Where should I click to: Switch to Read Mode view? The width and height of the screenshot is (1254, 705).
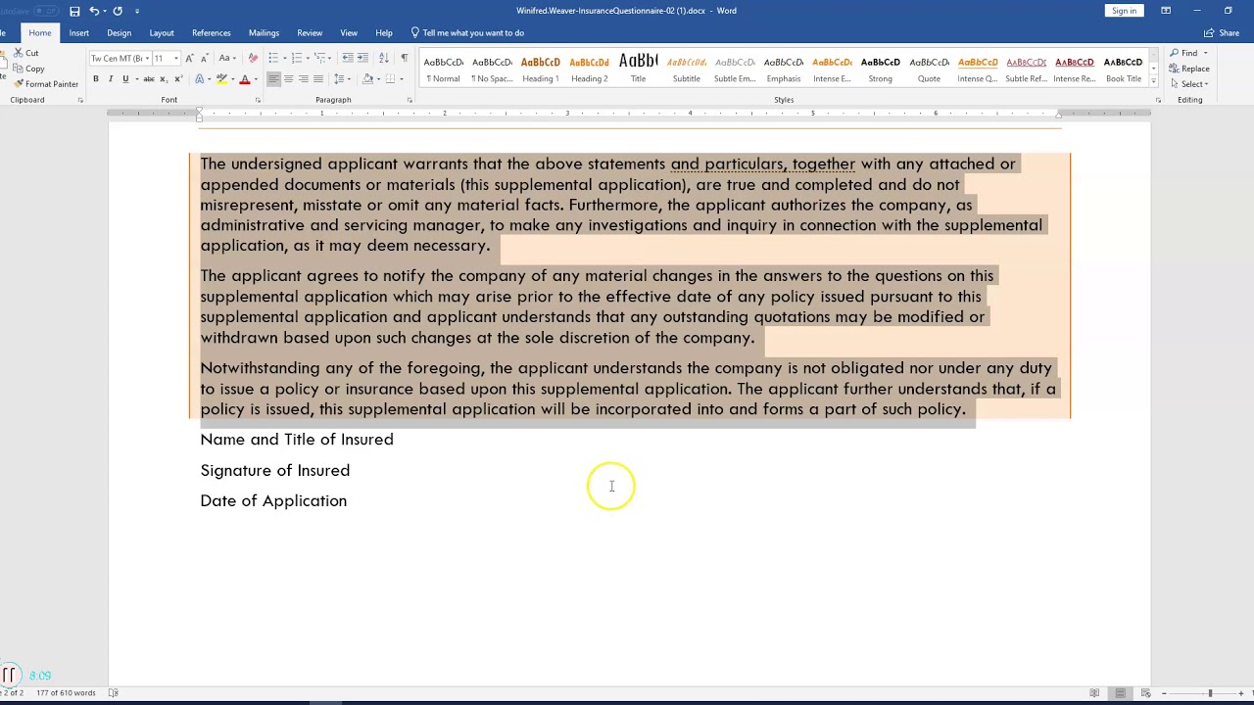point(1094,693)
